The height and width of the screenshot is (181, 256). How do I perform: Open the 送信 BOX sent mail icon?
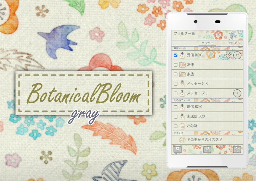tap(182, 106)
